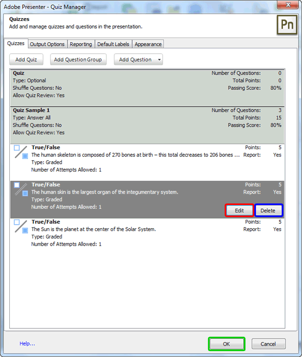
Task: Click 'Number of Attempts Allowed: 1' of Sun question
Action: [x=66, y=244]
